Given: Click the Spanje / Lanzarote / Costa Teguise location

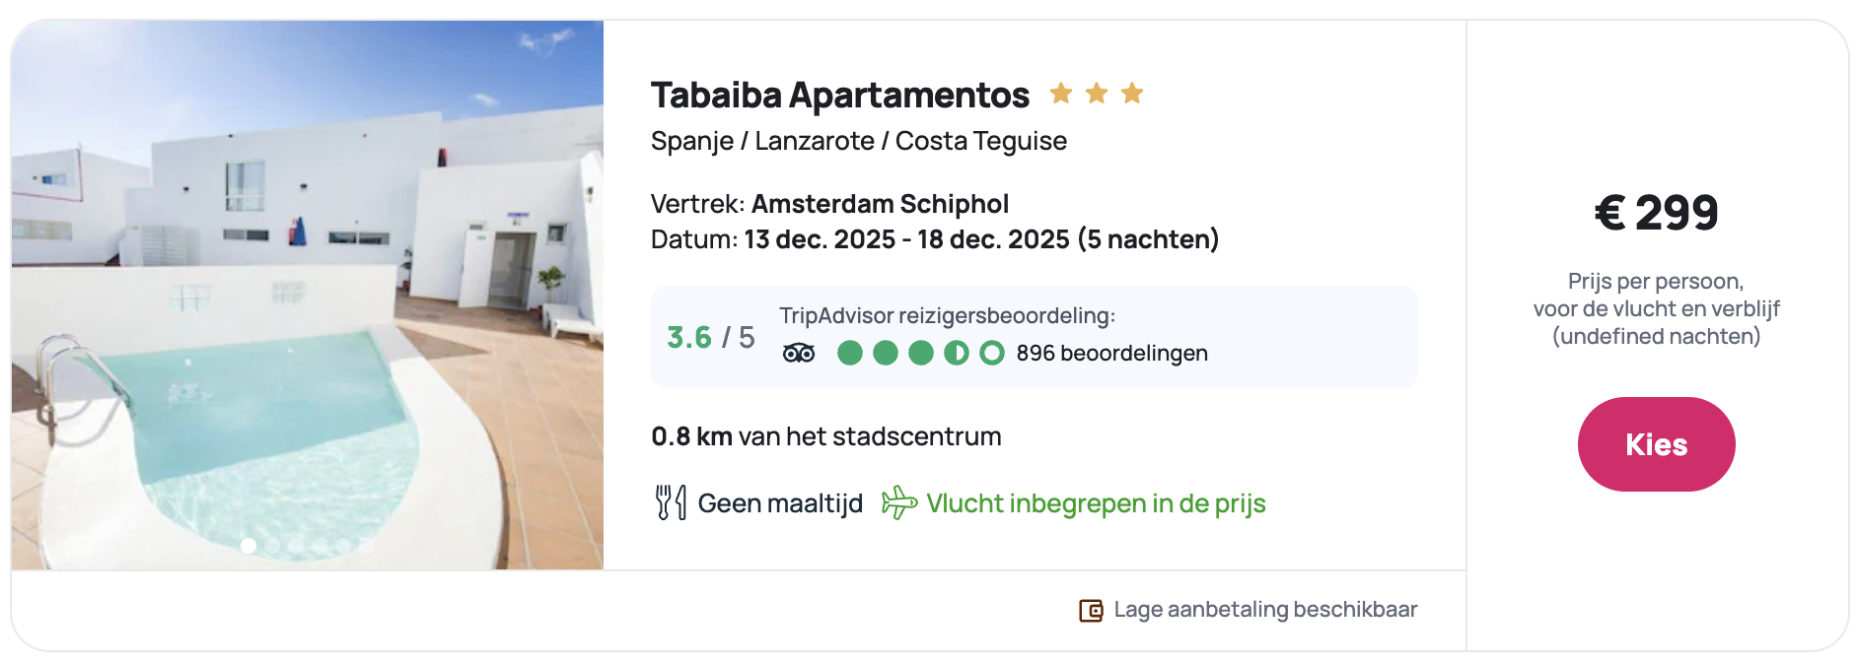Looking at the screenshot, I should (858, 141).
